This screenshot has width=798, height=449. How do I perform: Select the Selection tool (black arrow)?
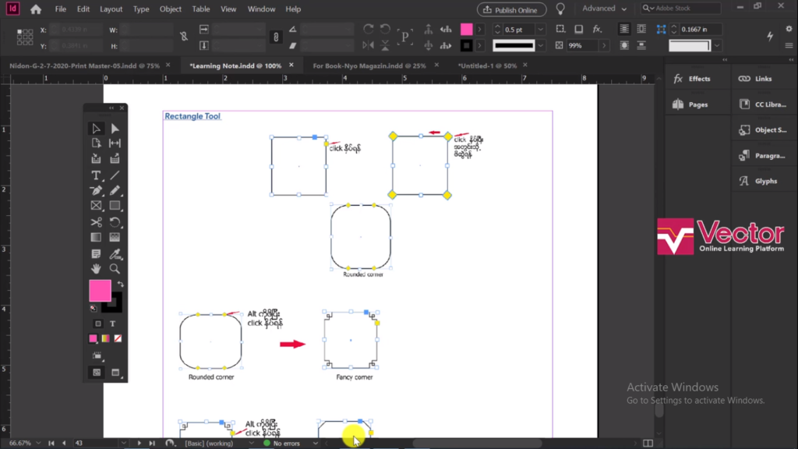[96, 129]
